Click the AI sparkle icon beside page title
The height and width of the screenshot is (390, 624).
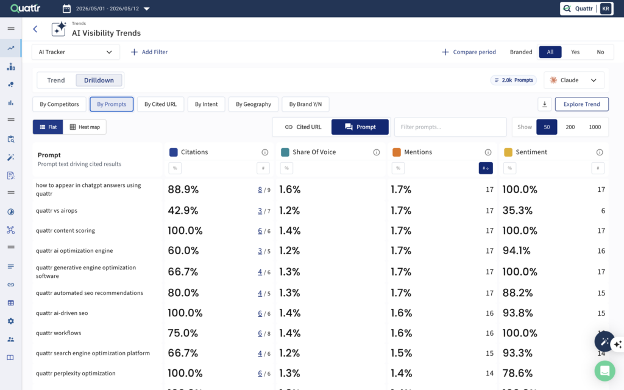pos(59,29)
